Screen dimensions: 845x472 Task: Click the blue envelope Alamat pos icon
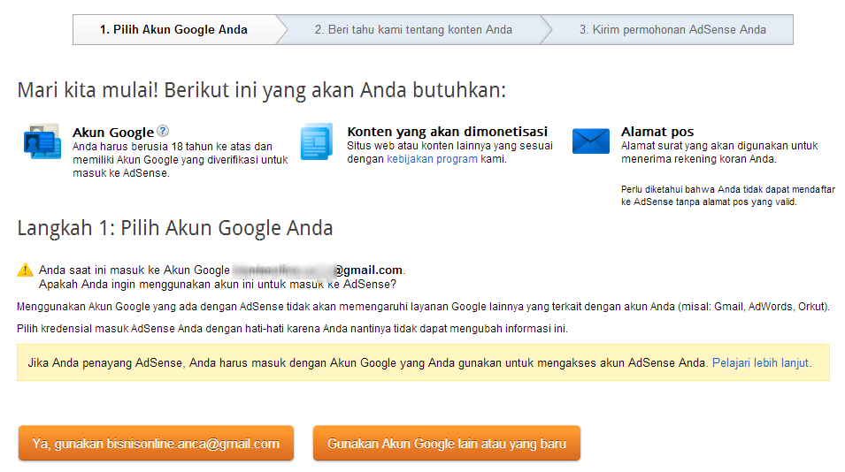pyautogui.click(x=591, y=141)
